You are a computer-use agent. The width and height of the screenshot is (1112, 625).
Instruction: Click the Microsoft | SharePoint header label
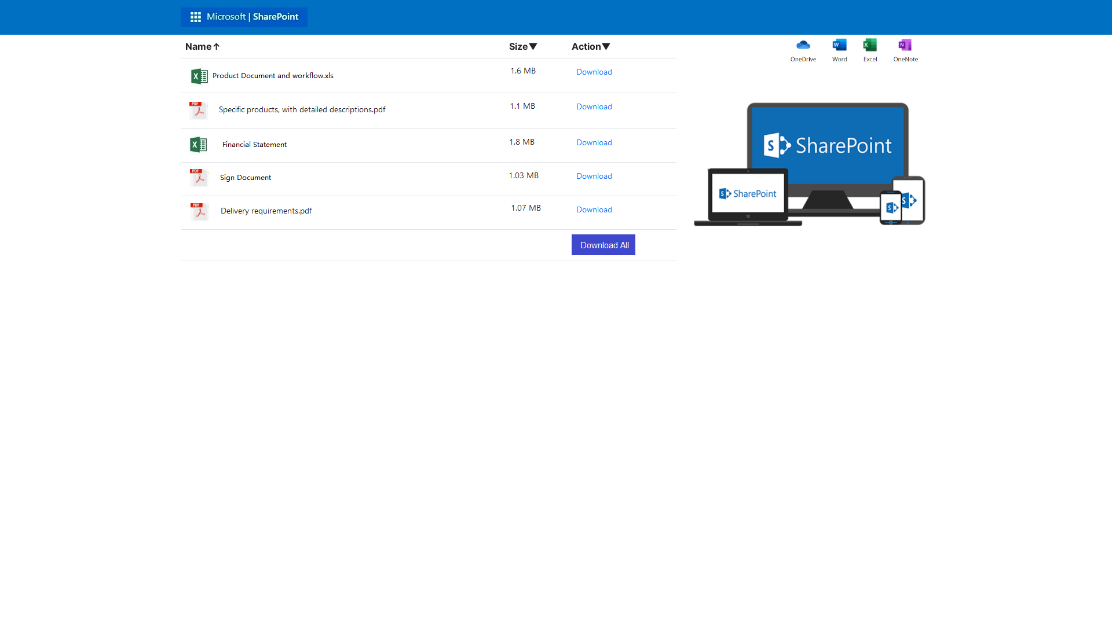[253, 17]
